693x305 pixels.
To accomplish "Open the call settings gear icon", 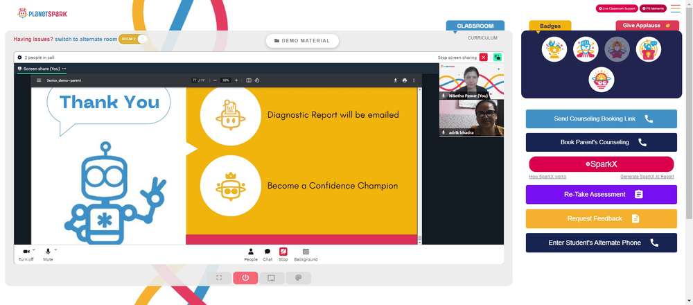I will tap(19, 58).
